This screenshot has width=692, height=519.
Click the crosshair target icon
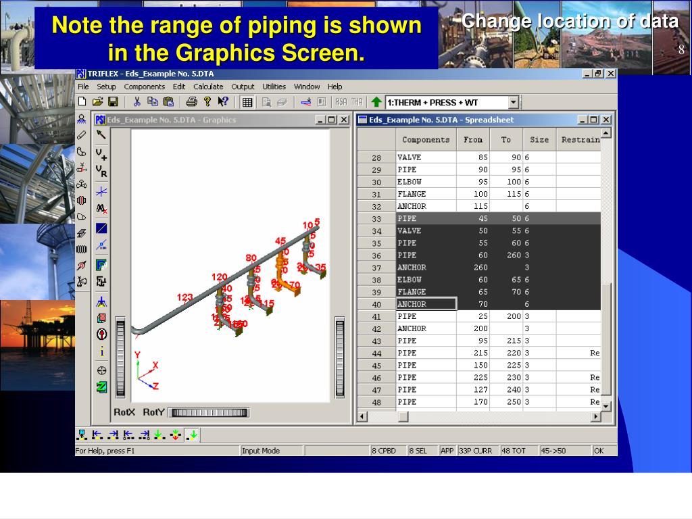coord(101,371)
